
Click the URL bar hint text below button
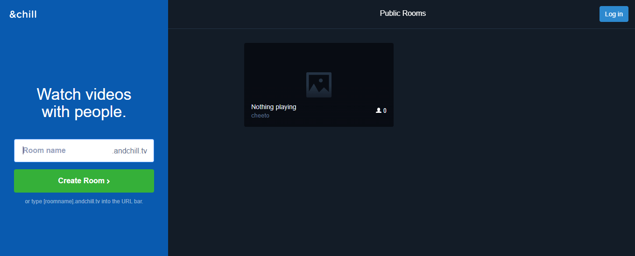(84, 202)
